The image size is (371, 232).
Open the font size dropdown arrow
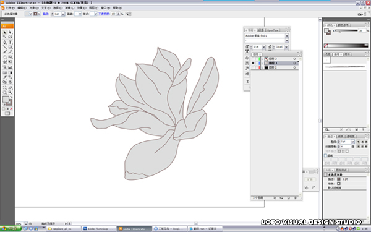[263, 47]
